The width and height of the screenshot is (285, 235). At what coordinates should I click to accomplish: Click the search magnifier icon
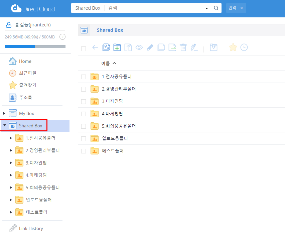216,8
